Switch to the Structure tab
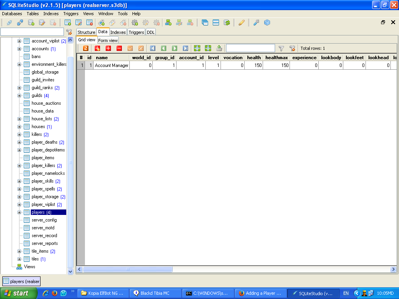Screen dimensions: 399x299 [86, 32]
